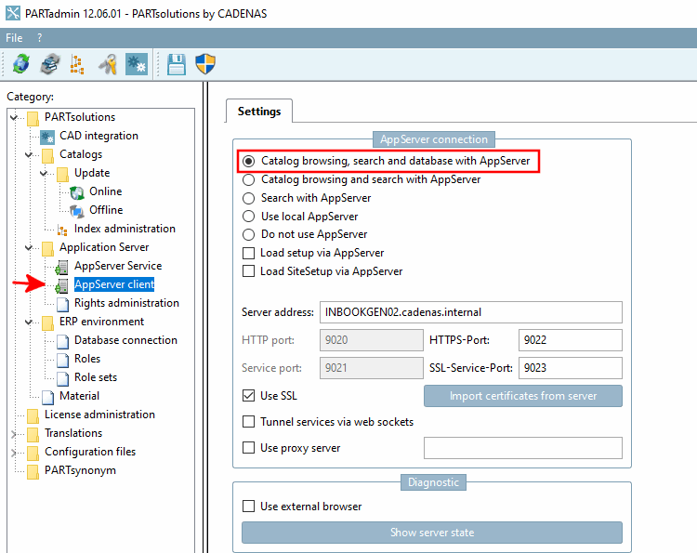Image resolution: width=697 pixels, height=553 pixels.
Task: Click the AppServer Service server icon
Action: click(x=61, y=267)
